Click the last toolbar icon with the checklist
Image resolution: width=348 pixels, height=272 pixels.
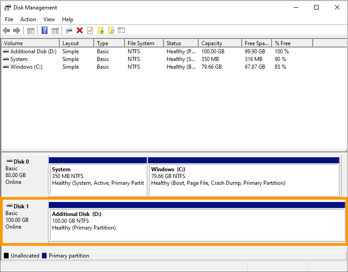click(x=121, y=30)
